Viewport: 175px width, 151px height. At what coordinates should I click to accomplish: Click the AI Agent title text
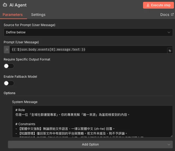coord(18,5)
